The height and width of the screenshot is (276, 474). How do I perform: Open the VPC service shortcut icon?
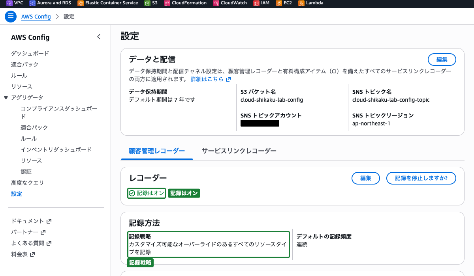9,3
